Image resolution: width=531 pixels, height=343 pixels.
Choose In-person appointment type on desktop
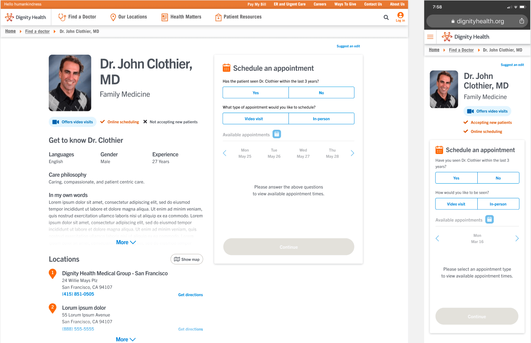(x=321, y=119)
